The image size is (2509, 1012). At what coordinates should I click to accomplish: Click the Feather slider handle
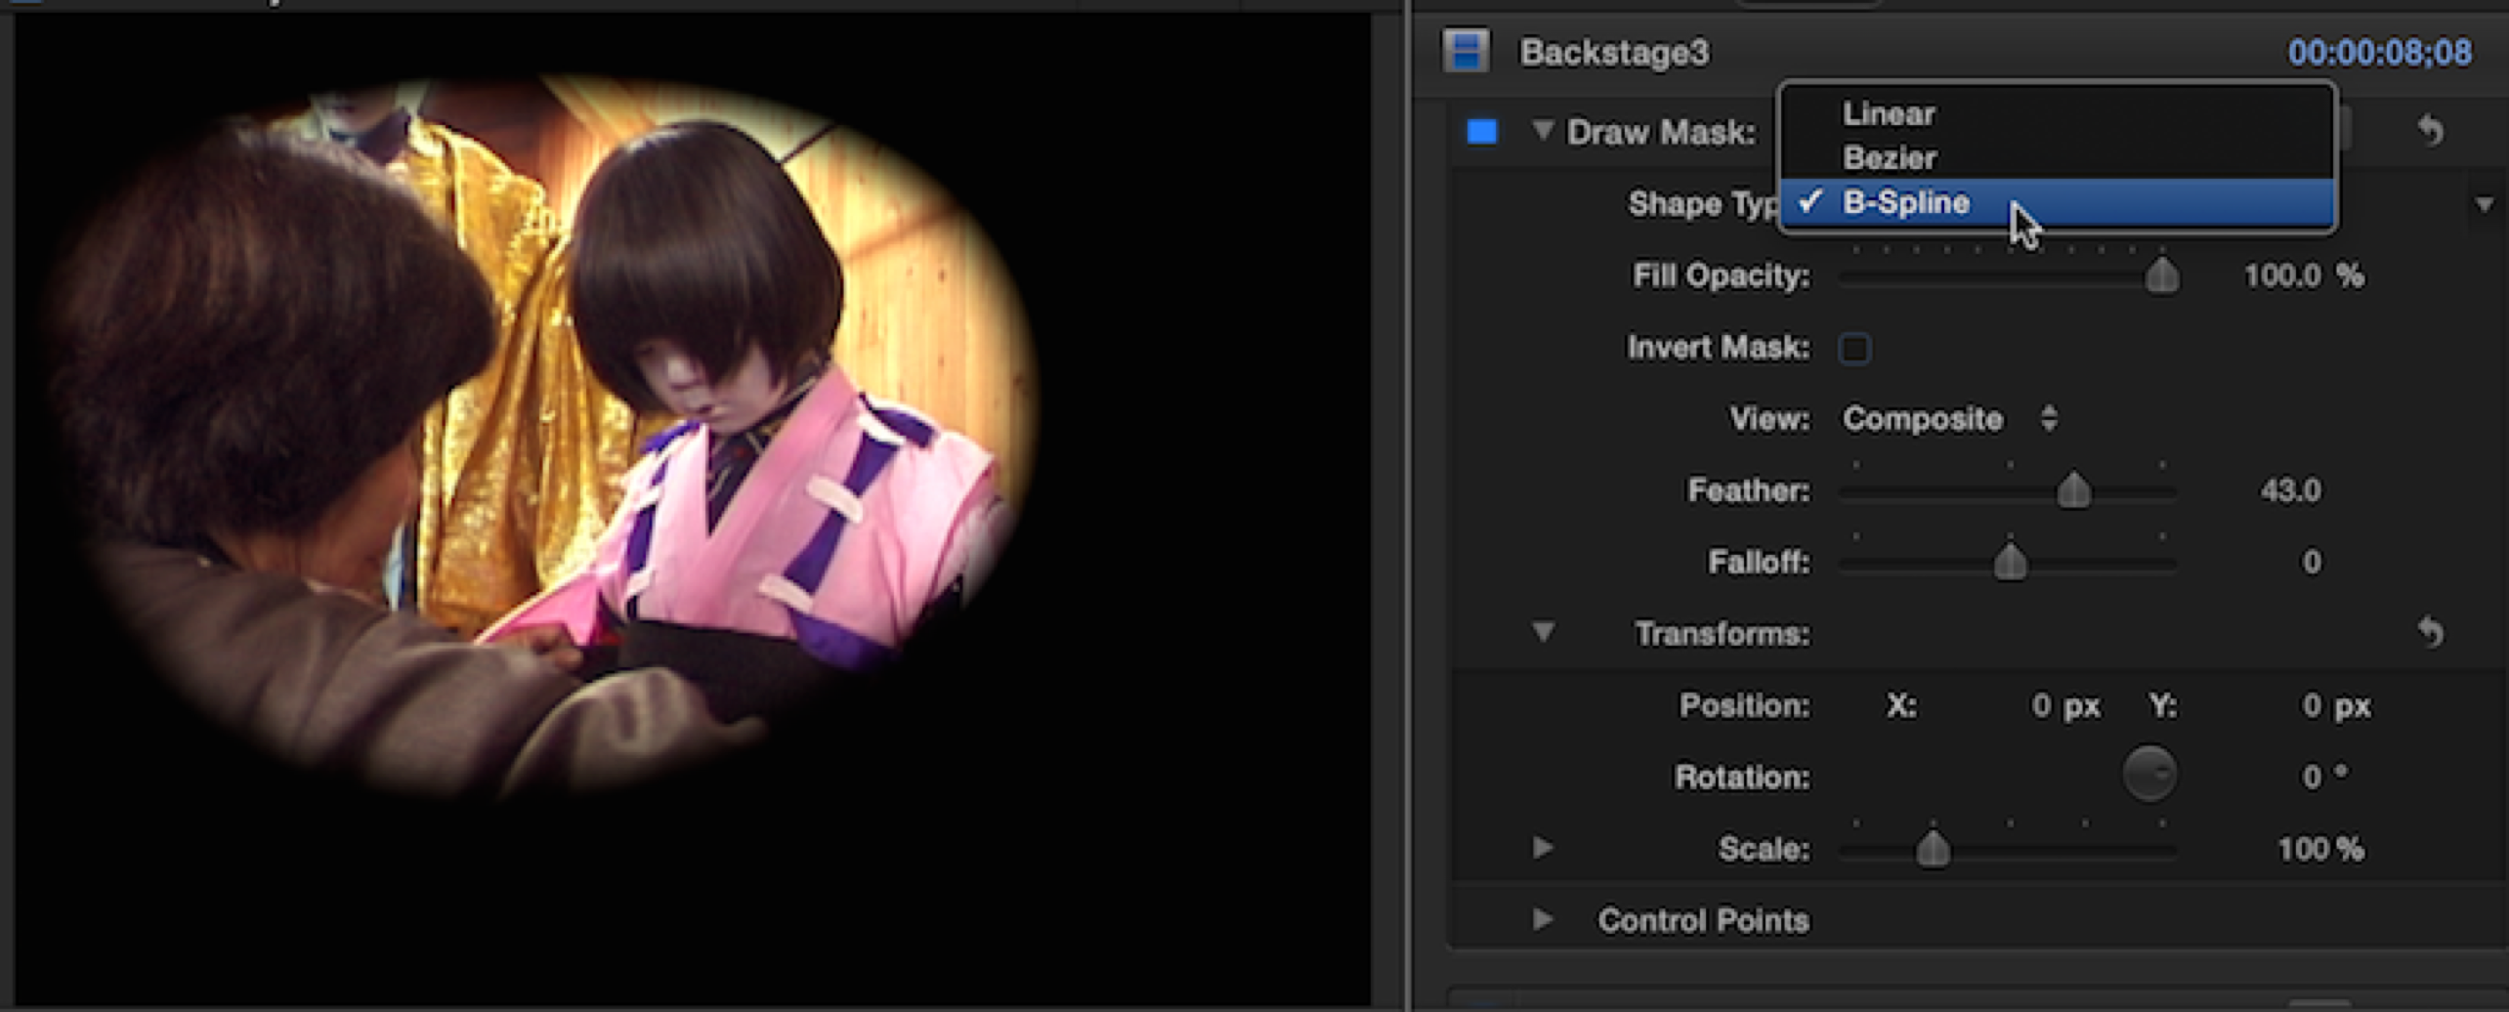coord(2073,490)
